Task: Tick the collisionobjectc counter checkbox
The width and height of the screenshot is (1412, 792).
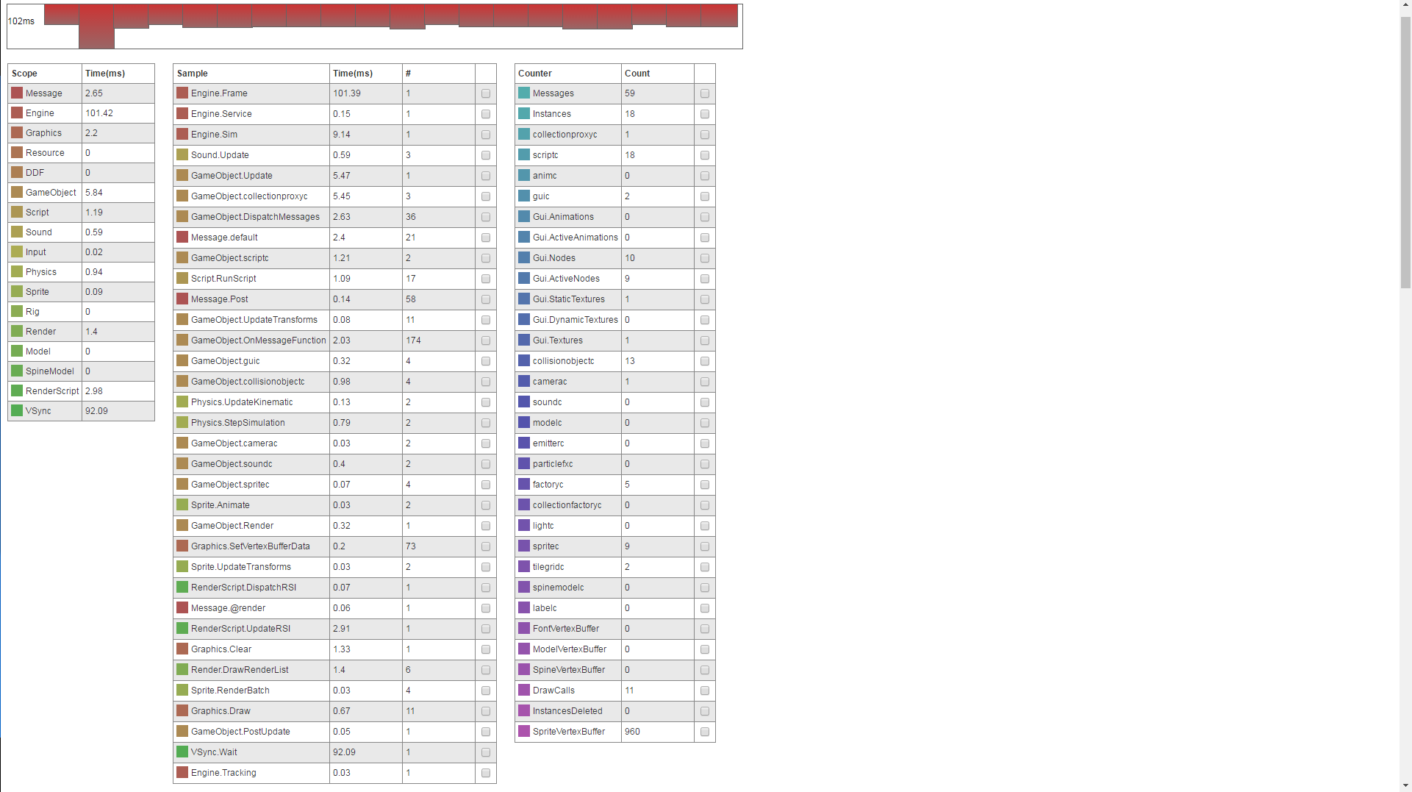Action: (705, 361)
